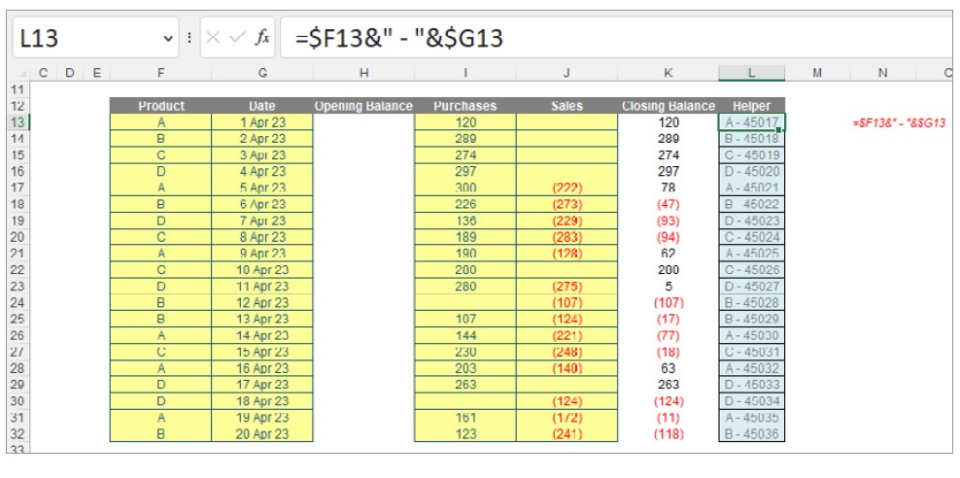Click the Closing Balance header cell

668,106
